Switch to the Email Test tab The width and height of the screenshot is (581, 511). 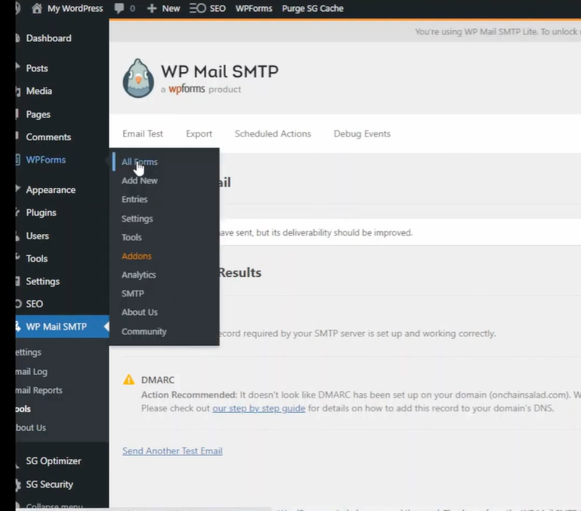[143, 134]
